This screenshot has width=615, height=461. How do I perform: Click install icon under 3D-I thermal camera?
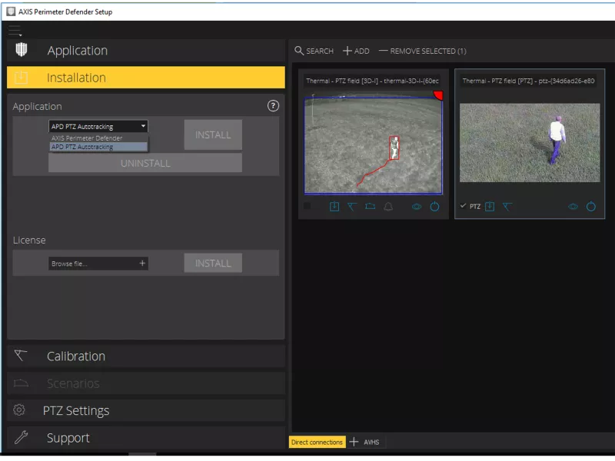pos(334,207)
